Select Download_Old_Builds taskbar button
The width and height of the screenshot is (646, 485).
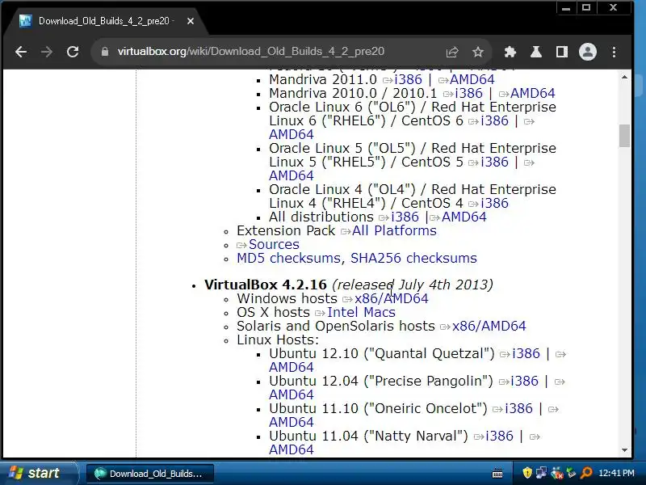[x=150, y=474]
